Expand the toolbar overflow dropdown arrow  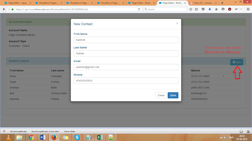point(241,9)
